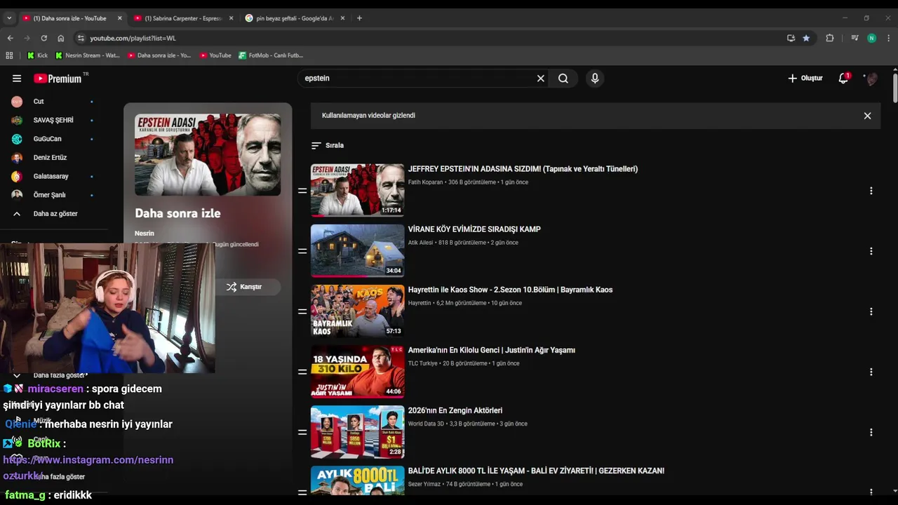Reload the page

tap(43, 38)
